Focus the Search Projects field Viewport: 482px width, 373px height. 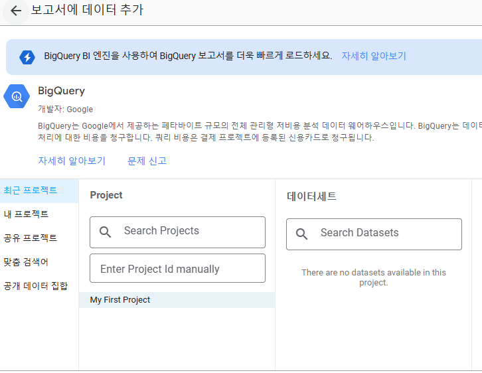[177, 232]
